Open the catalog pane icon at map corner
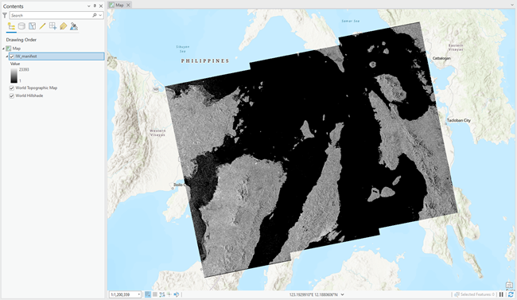This screenshot has height=300, width=517. [x=509, y=285]
